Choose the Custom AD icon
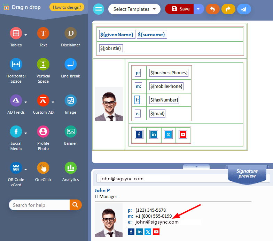Viewport: 273px width, 241px height. pyautogui.click(x=43, y=100)
